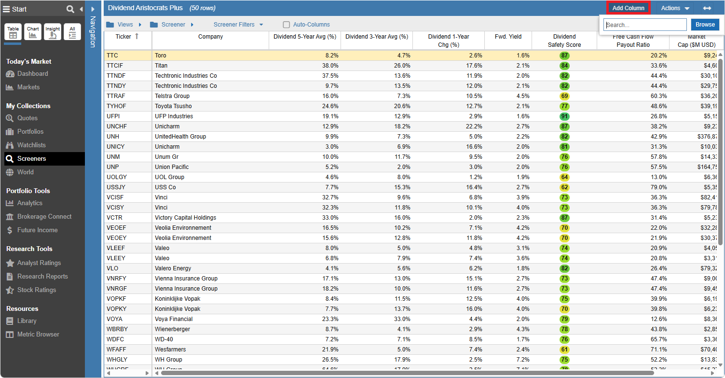Viewport: 725px width, 378px height.
Task: Open the Start hamburger menu
Action: point(6,9)
